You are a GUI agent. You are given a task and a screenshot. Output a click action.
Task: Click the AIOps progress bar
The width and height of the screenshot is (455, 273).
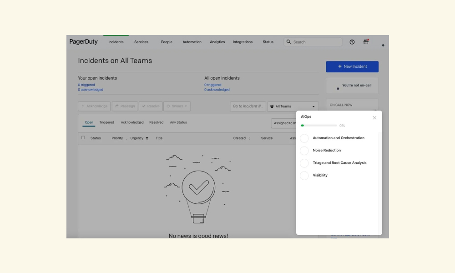click(318, 126)
